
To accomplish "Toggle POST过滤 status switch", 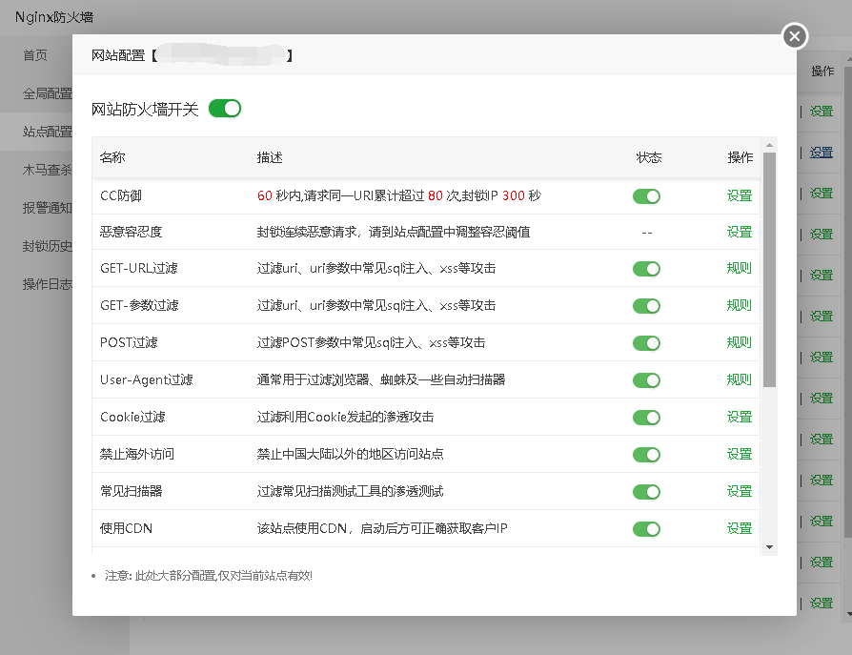I will (x=646, y=343).
